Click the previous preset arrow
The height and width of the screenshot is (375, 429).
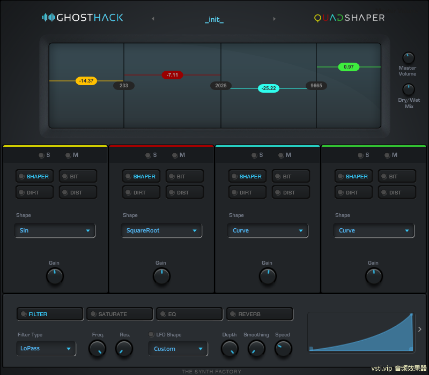[x=153, y=19]
